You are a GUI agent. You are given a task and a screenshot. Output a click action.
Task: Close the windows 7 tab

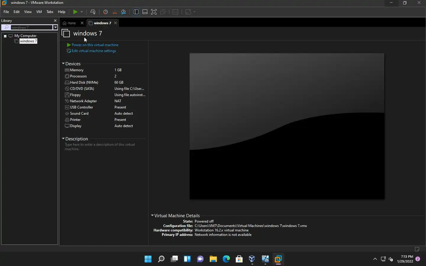click(x=116, y=23)
